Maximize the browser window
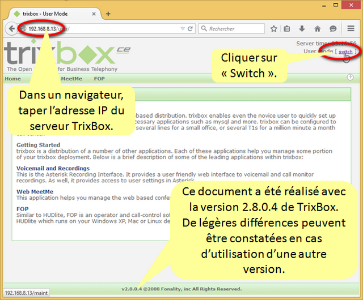 point(336,5)
